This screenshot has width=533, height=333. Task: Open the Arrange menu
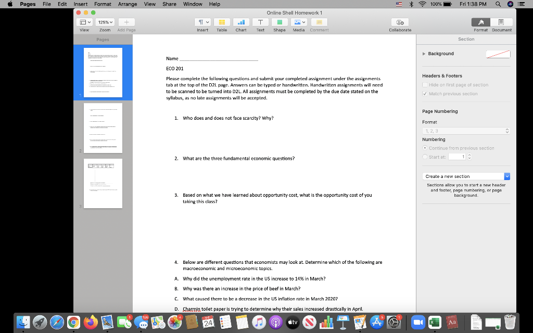pos(128,4)
